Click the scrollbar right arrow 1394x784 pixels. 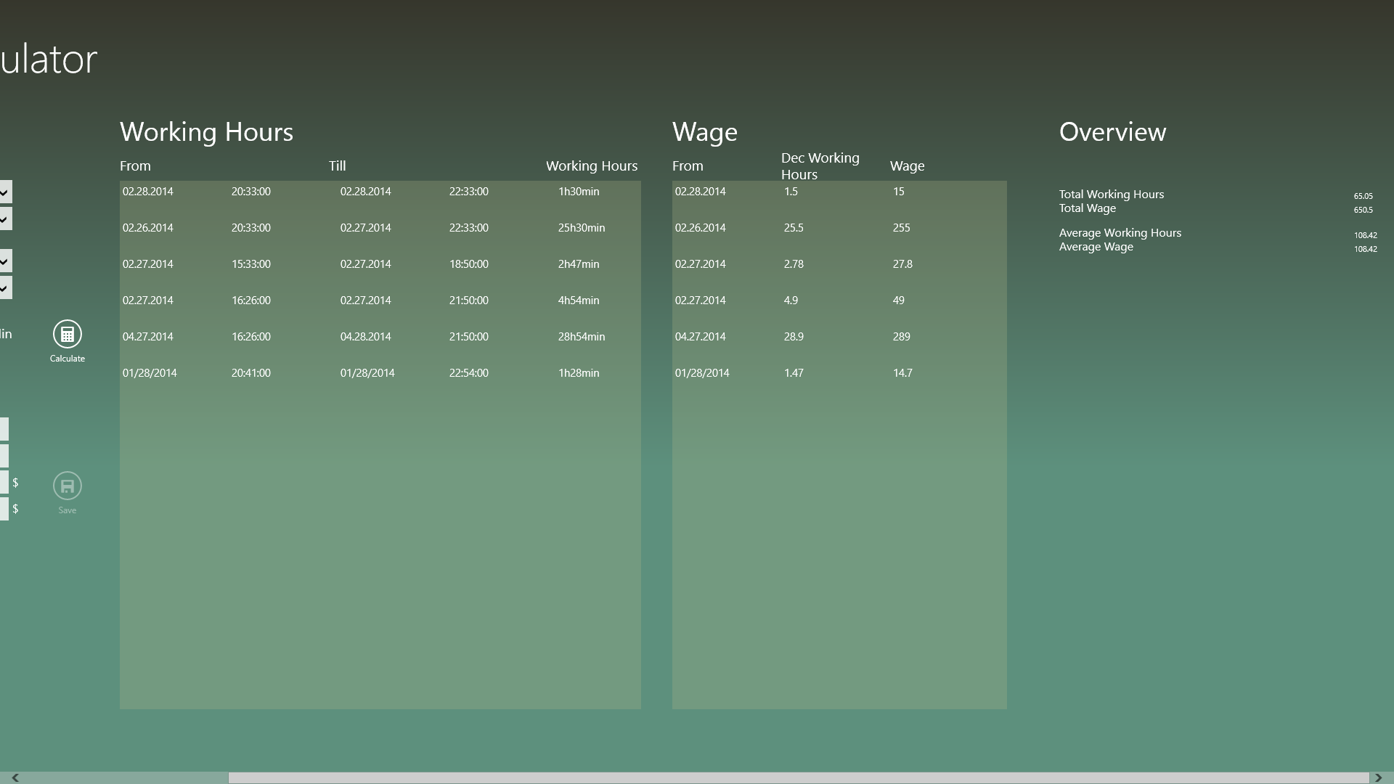pos(1378,777)
